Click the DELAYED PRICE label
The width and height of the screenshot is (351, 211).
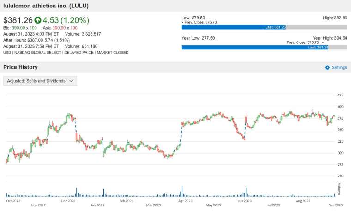pyautogui.click(x=79, y=52)
